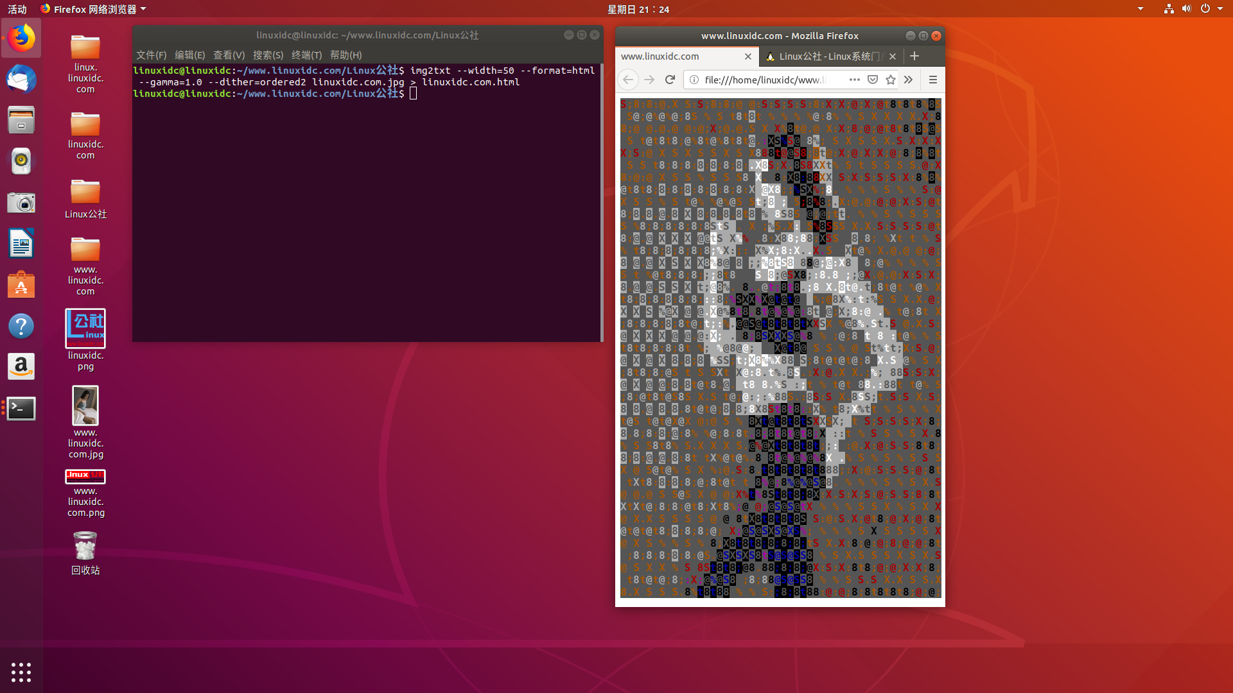Click the terminal scrollbar
1233x693 pixels.
[602, 202]
